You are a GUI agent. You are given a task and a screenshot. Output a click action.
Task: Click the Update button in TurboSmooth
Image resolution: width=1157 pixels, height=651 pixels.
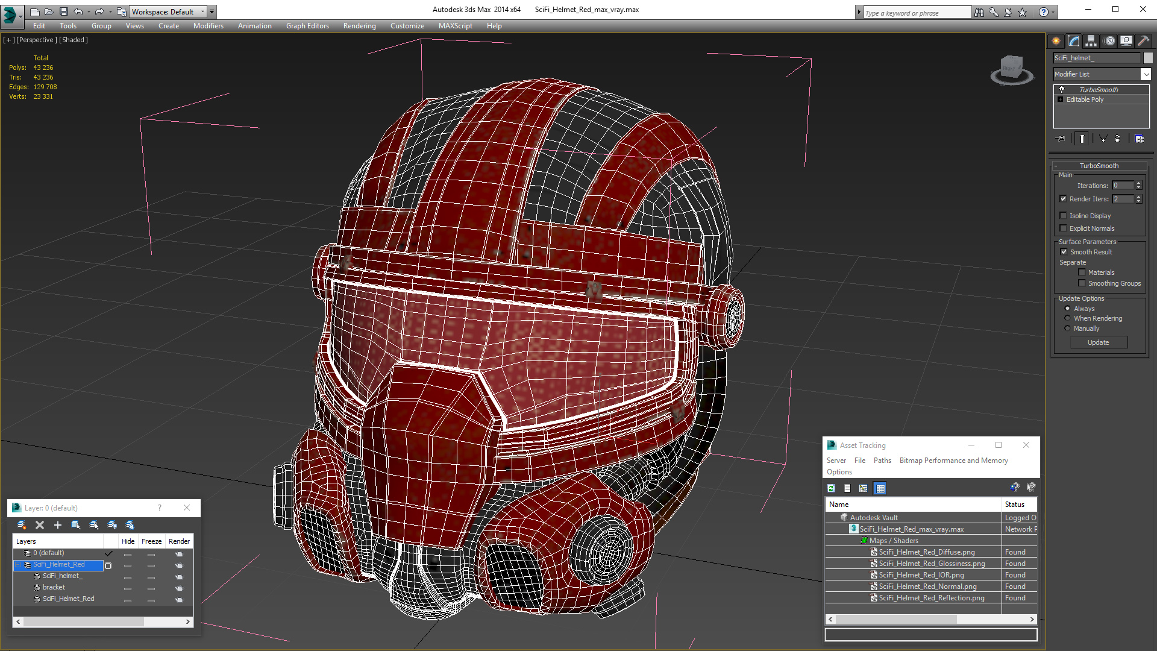(1099, 342)
